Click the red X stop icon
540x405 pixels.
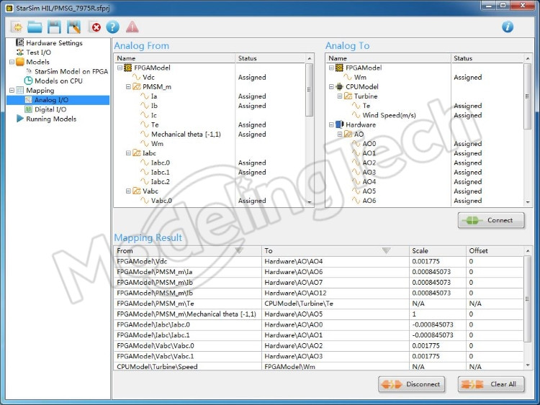pos(96,27)
